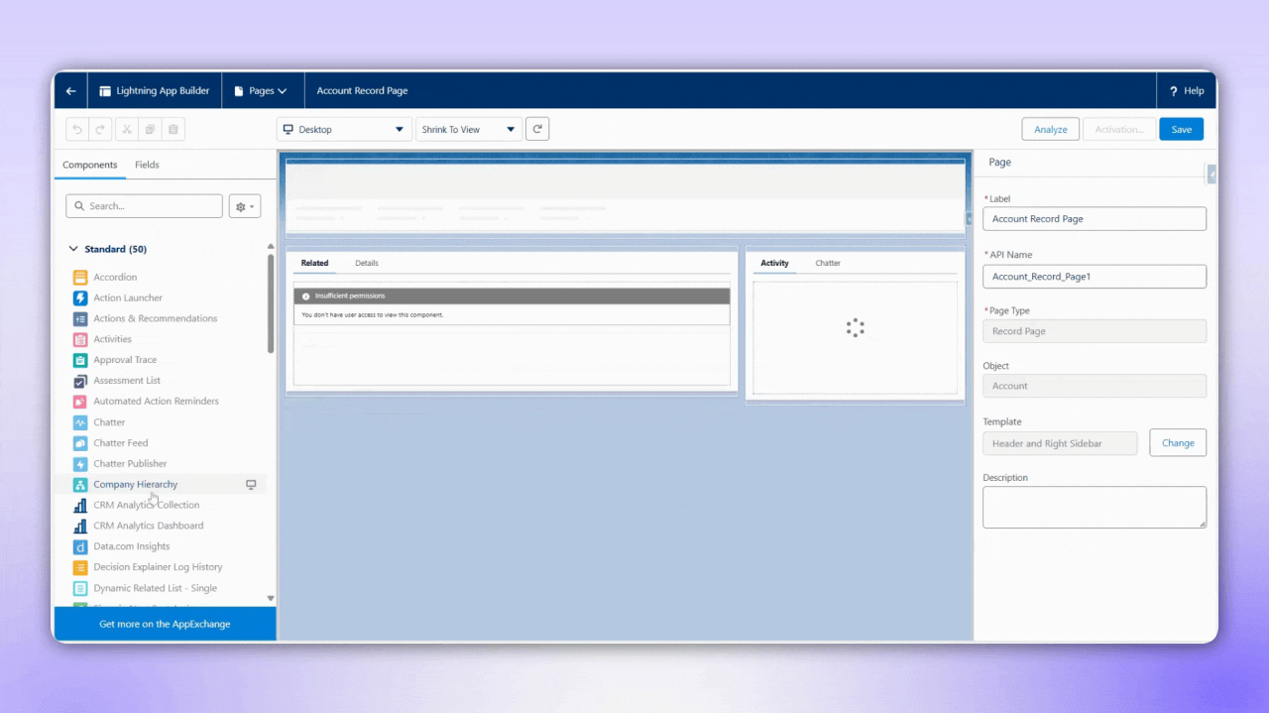Screen dimensions: 1269x713
Task: Click the Analyze button
Action: pyautogui.click(x=1051, y=129)
